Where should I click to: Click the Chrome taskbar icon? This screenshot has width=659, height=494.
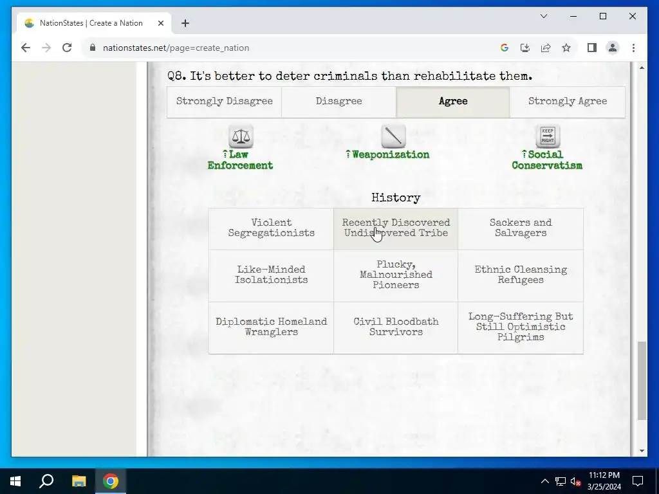111,481
